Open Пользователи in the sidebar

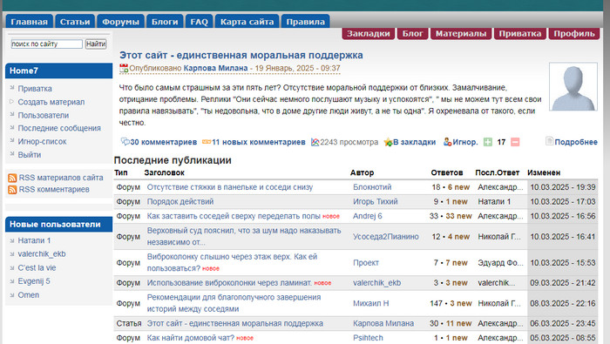(x=44, y=116)
